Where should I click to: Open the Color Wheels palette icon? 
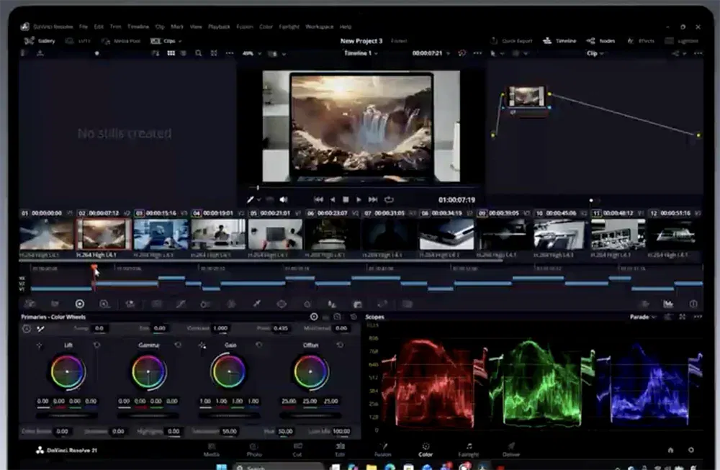[x=79, y=304]
